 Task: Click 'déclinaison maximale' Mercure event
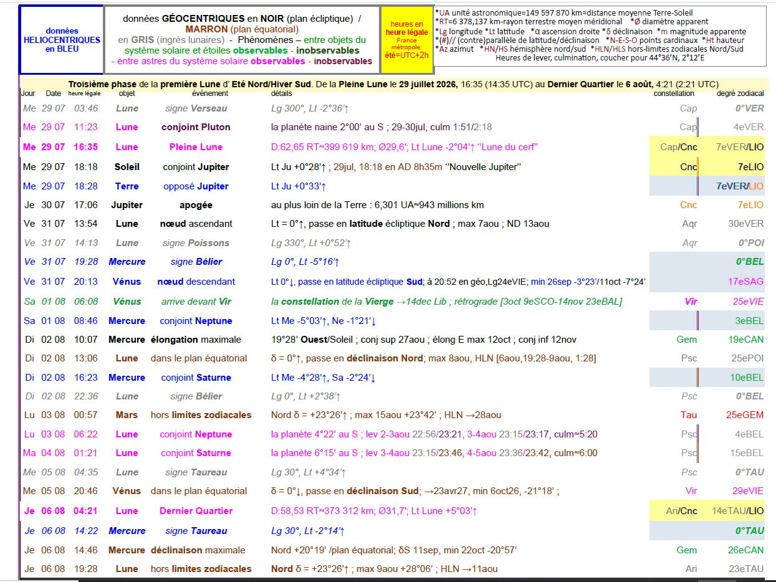coord(198,550)
